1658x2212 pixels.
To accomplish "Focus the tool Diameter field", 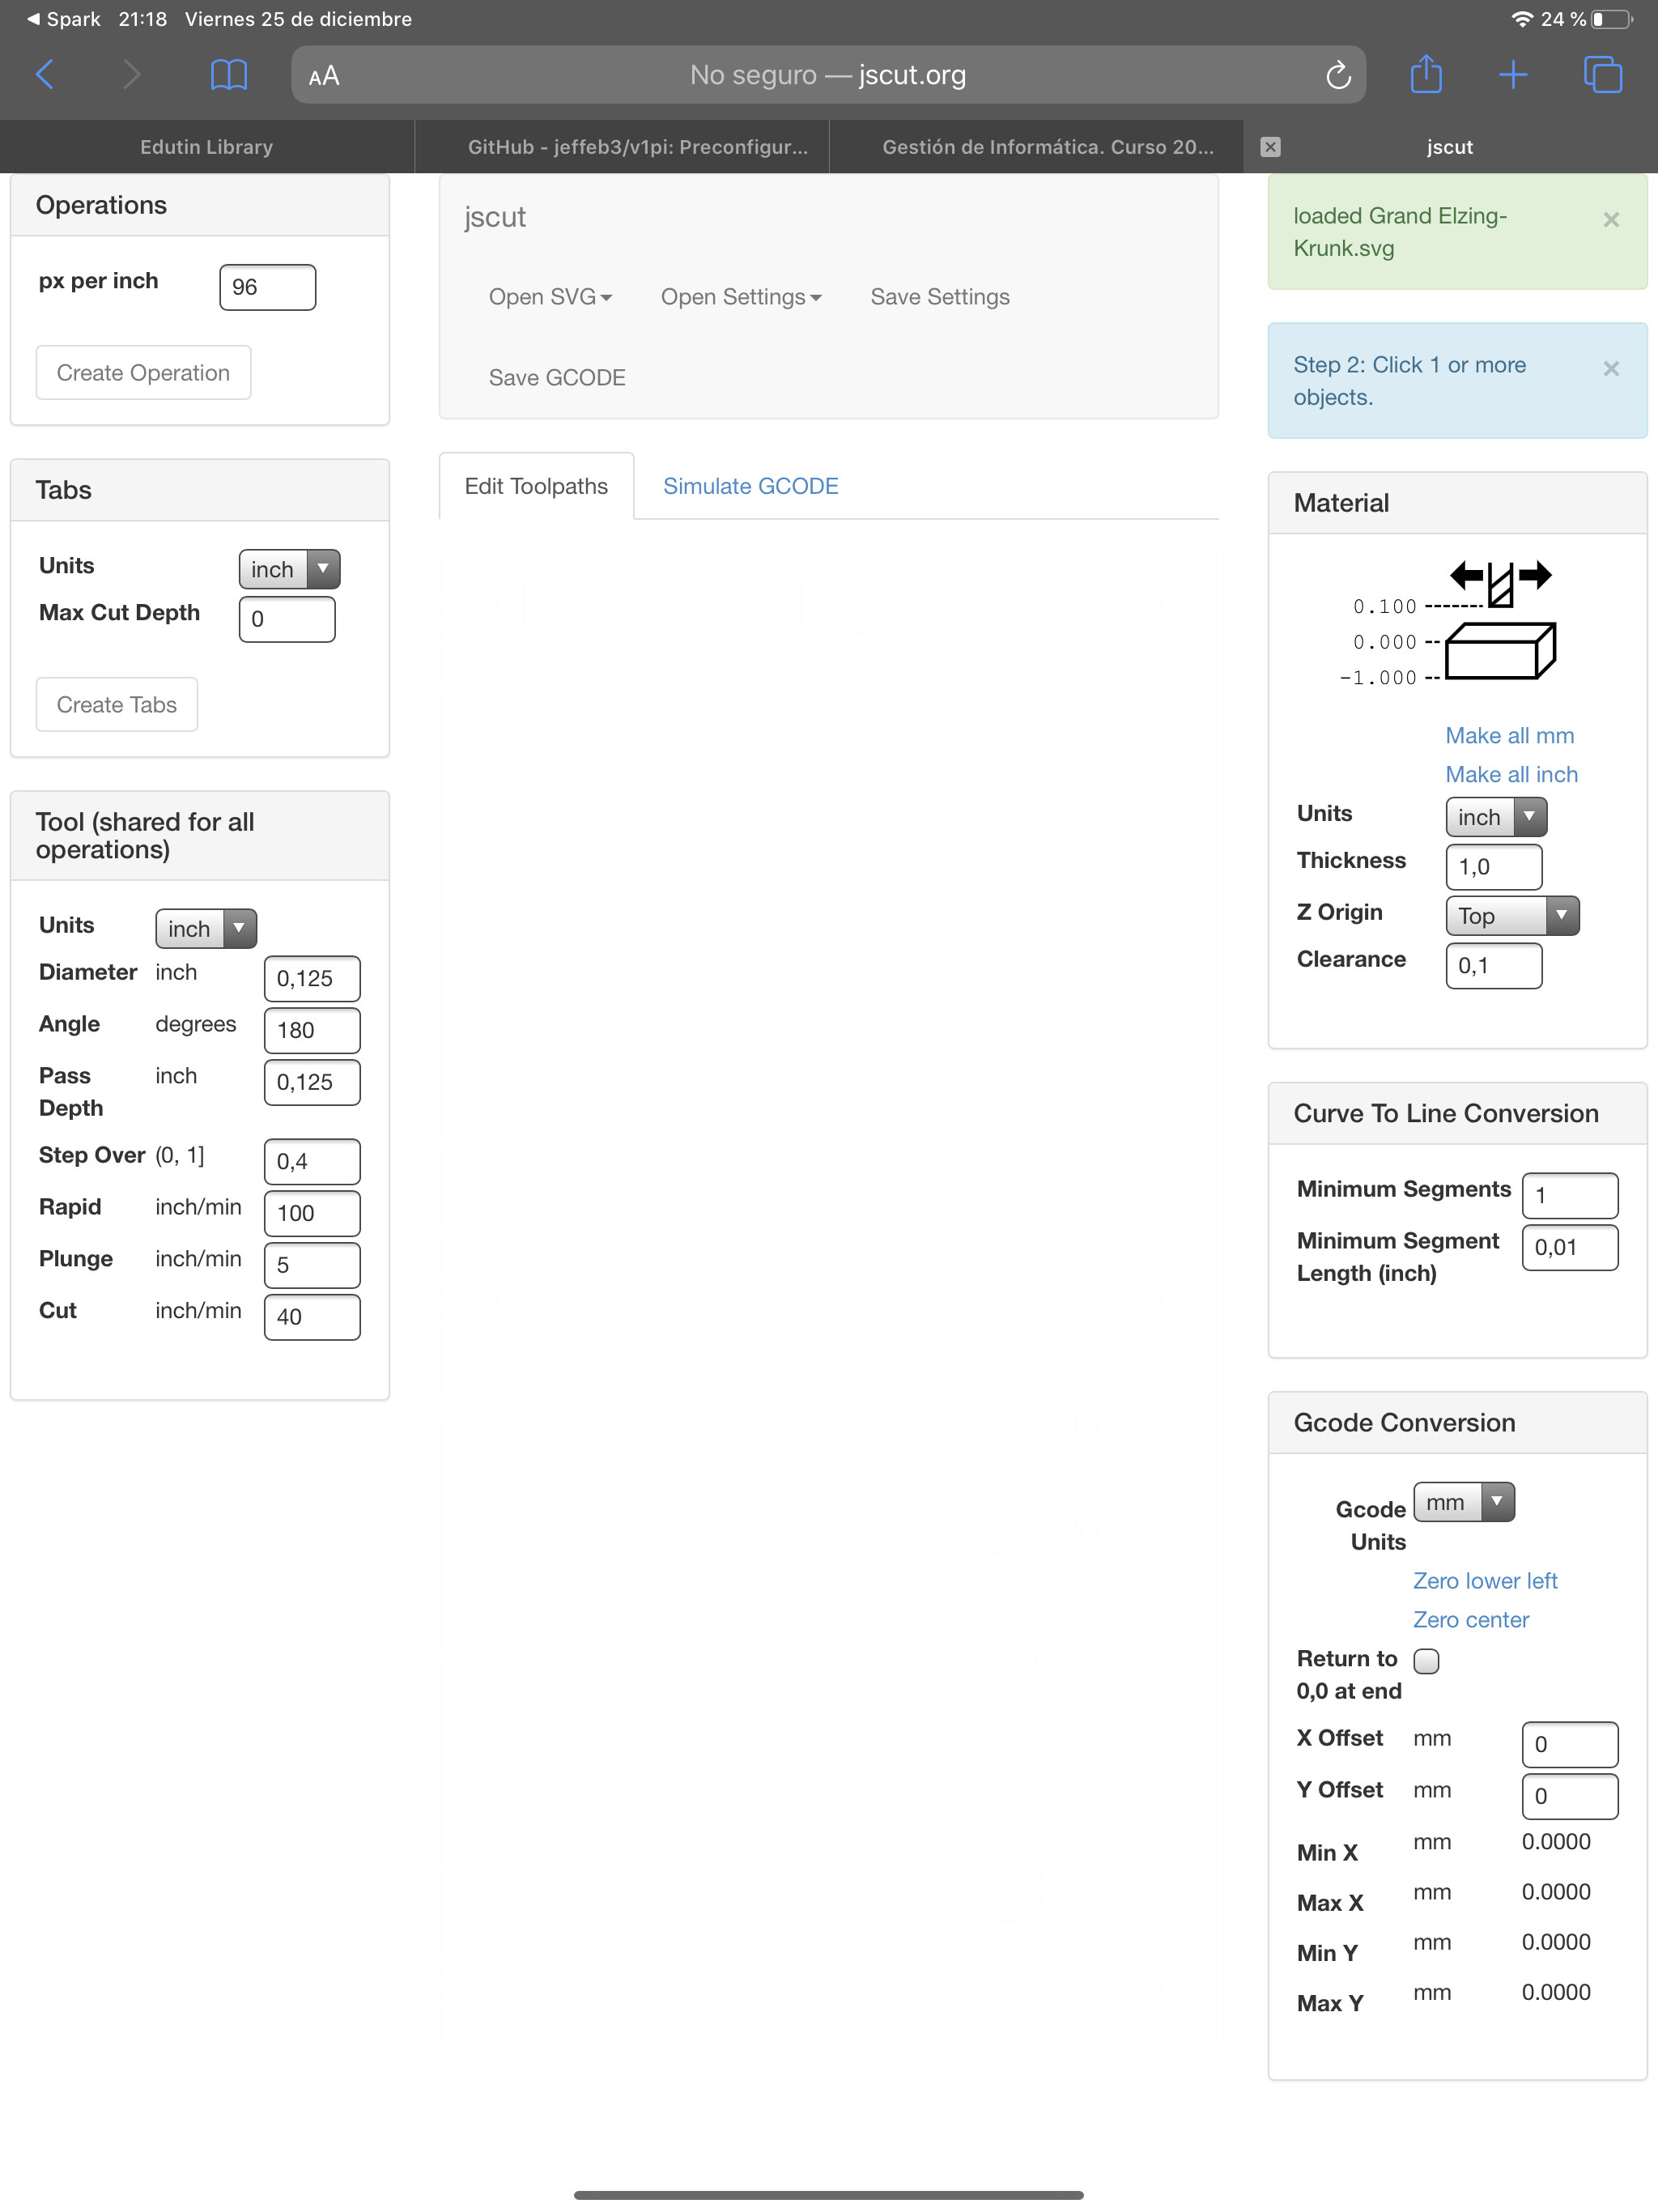I will point(312,979).
